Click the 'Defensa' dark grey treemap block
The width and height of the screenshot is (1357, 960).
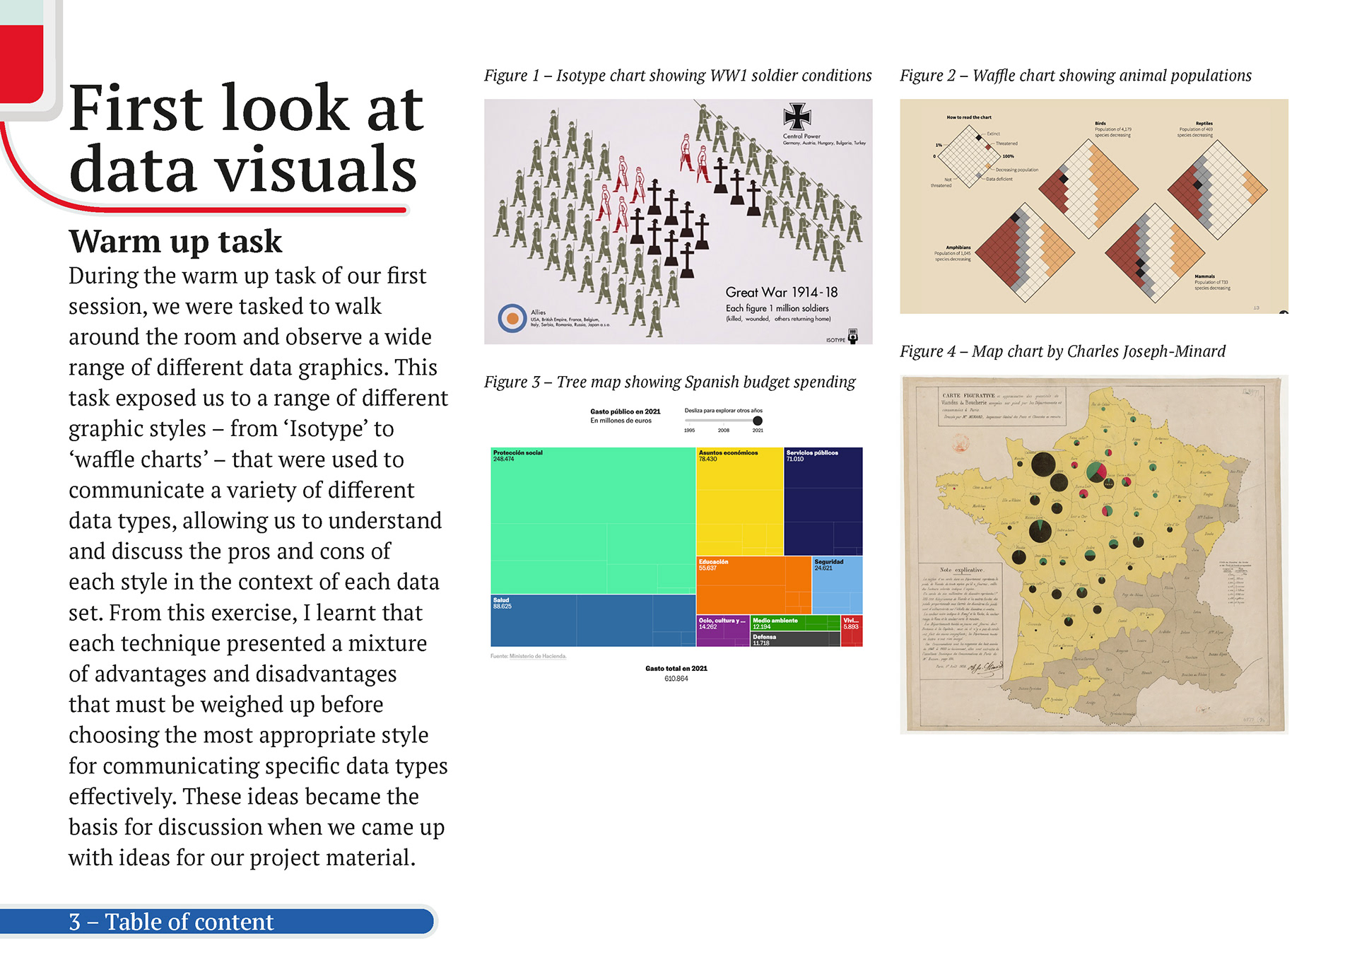796,639
